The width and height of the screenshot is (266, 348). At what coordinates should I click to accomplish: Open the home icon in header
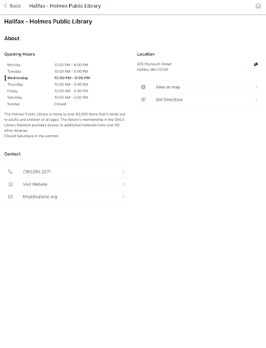(258, 6)
